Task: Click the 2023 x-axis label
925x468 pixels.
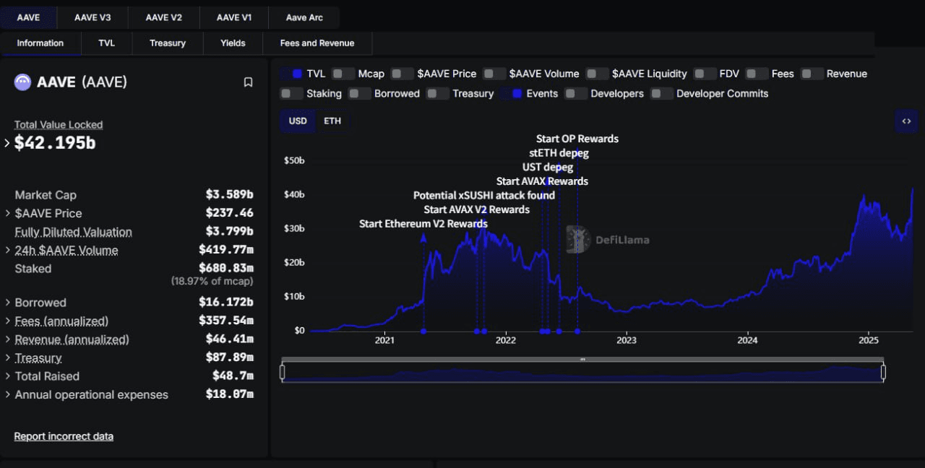Action: [627, 341]
